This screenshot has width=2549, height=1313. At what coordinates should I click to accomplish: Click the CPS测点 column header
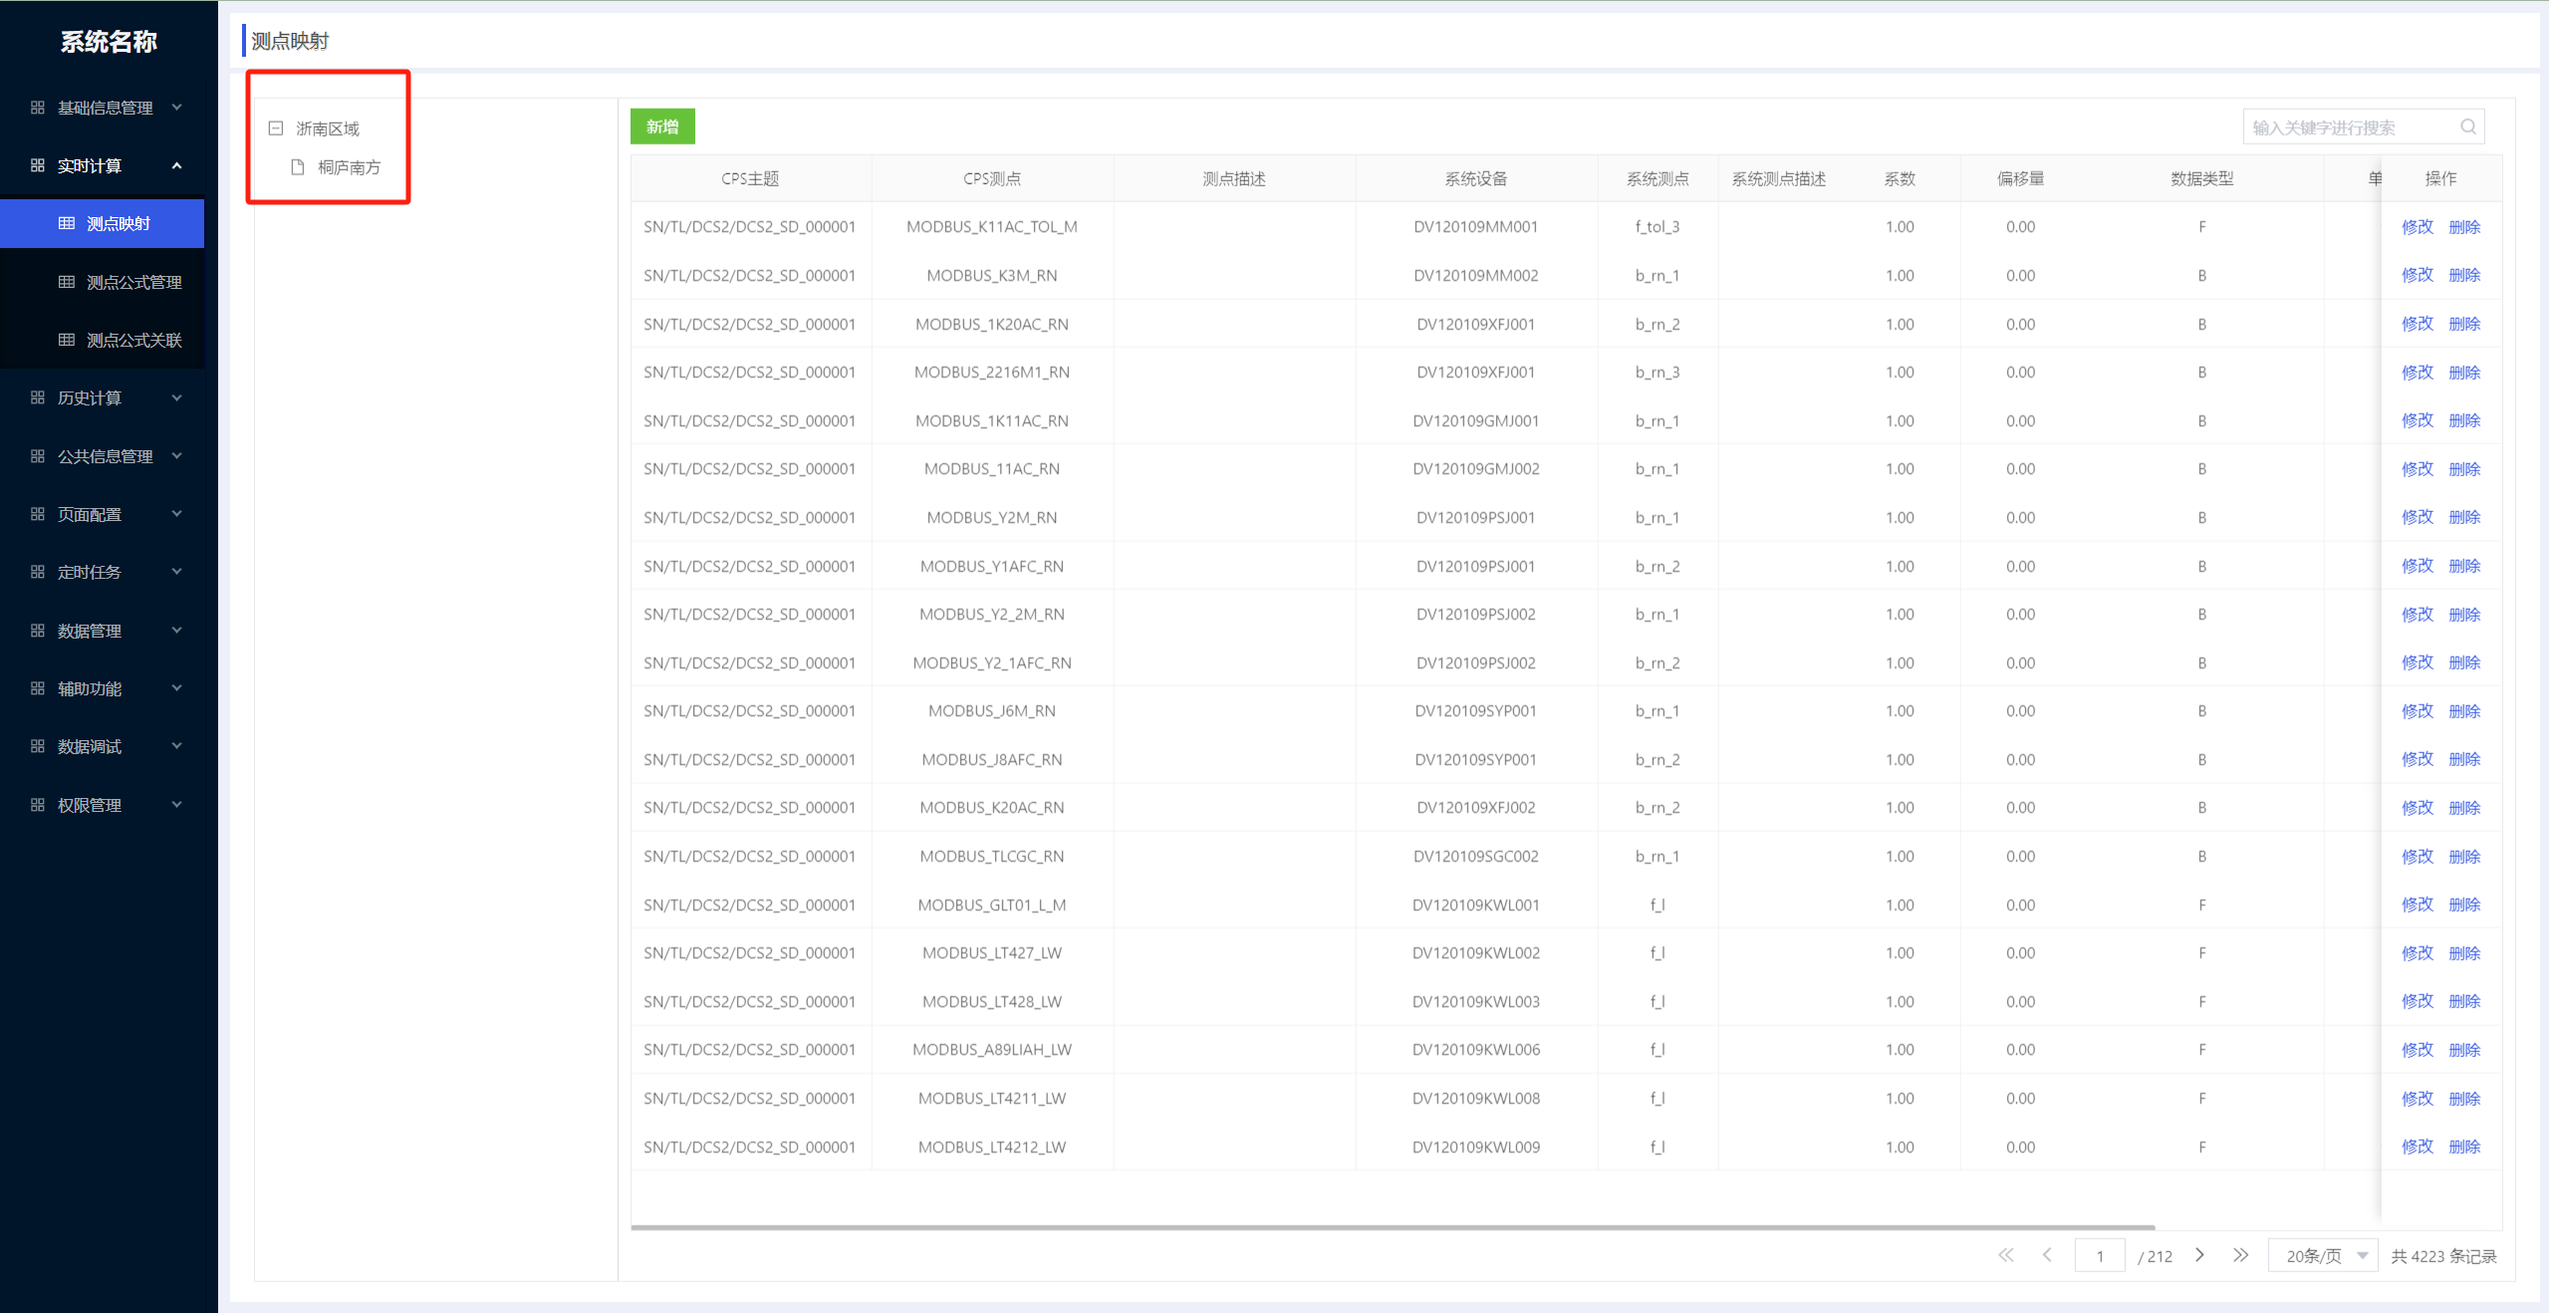coord(992,178)
